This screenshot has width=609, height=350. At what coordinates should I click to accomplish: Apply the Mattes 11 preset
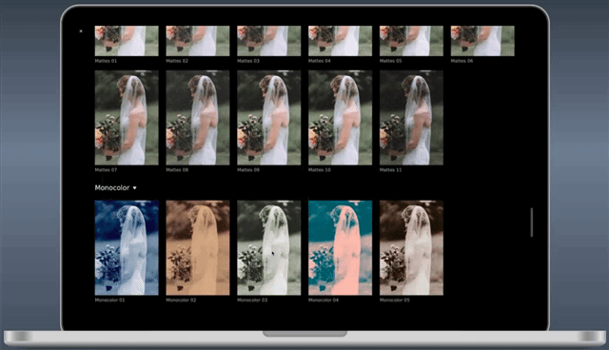[x=411, y=118]
